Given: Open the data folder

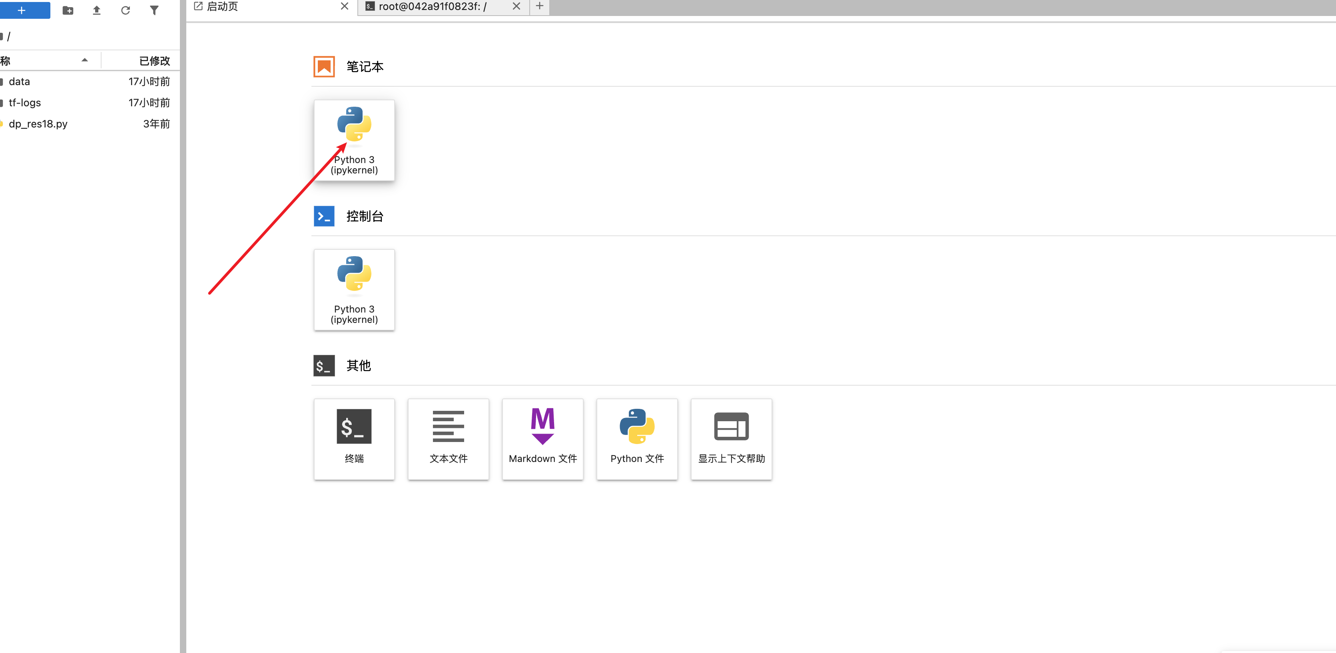Looking at the screenshot, I should tap(19, 82).
